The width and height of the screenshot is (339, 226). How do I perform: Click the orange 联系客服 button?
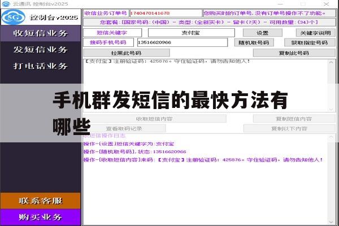point(41,201)
